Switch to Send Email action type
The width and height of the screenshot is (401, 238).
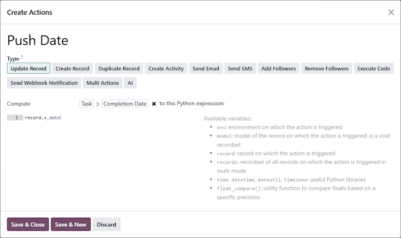coord(206,69)
